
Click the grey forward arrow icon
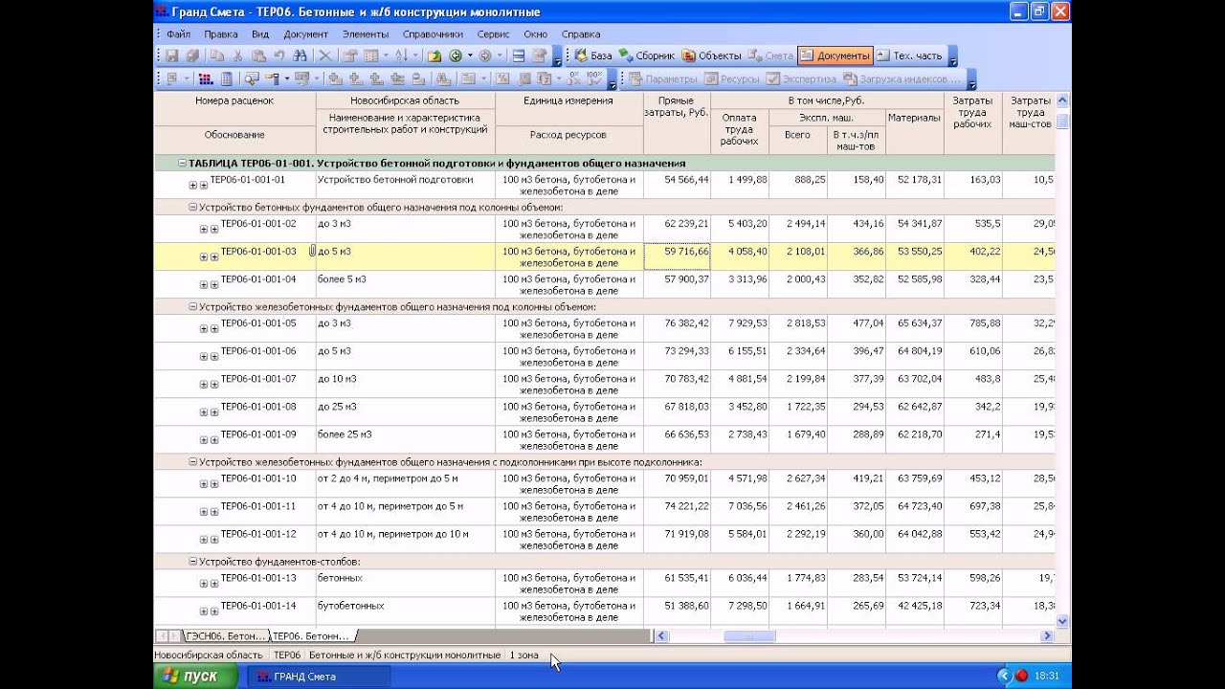485,56
